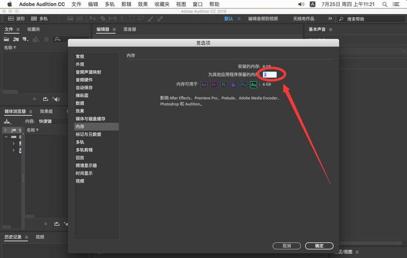Click play button in Files panel preview
This screenshot has width=407, height=258.
[35, 99]
